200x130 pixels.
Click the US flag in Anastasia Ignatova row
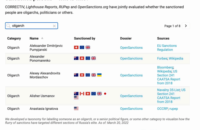(x=76, y=108)
